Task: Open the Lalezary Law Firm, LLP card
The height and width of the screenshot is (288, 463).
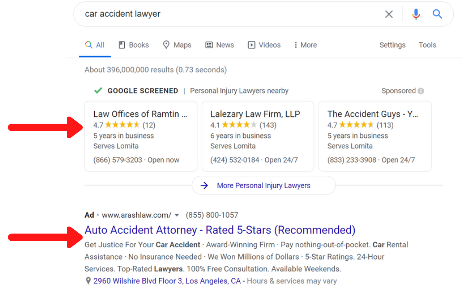Action: coord(258,136)
